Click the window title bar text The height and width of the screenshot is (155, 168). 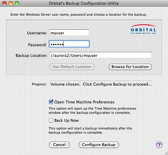84,3
